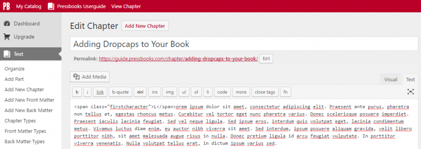This screenshot has height=149, width=421.
Task: Open Front Matter Types in sidebar
Action: click(25, 131)
